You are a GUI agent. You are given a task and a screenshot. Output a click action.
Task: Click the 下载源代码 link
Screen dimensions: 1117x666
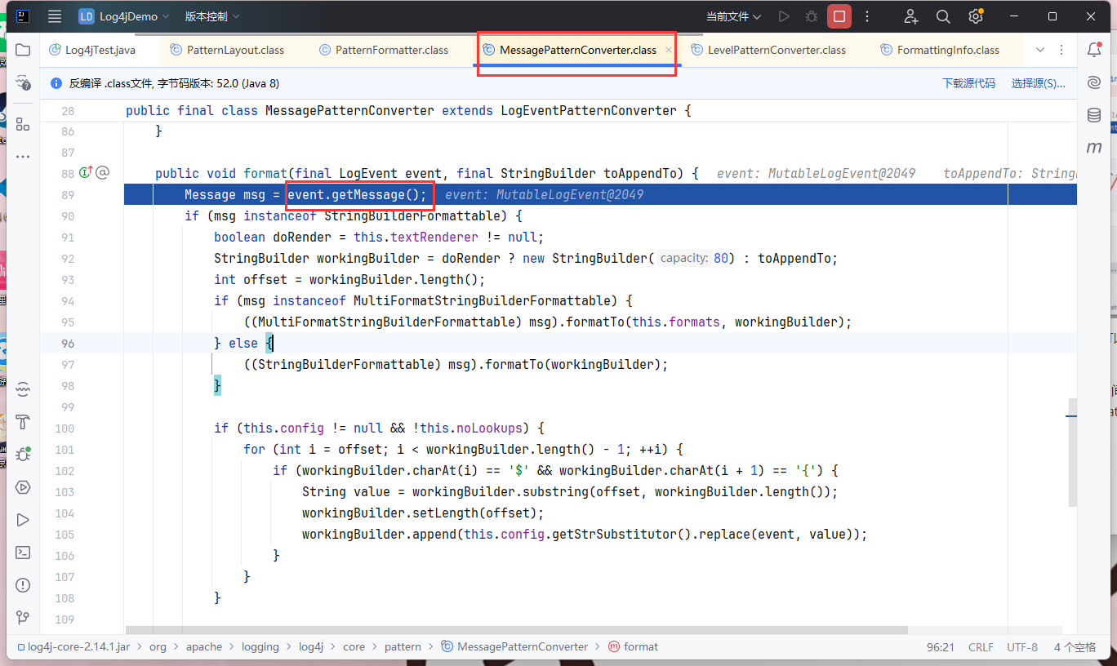pos(968,83)
